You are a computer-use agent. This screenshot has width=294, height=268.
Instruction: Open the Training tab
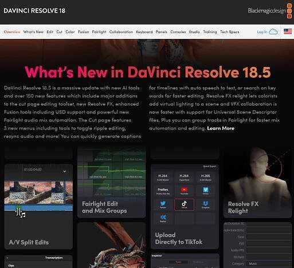coord(210,32)
